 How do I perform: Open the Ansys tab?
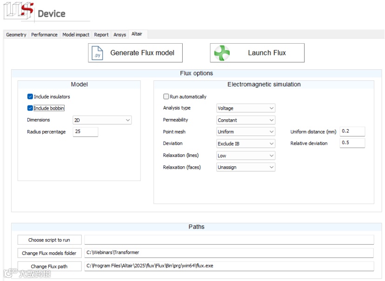[x=119, y=35]
